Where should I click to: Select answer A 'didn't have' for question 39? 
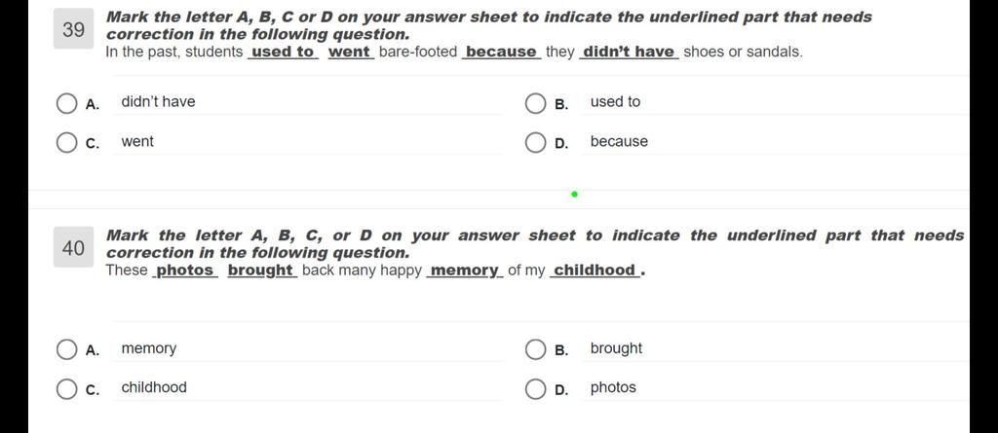pyautogui.click(x=67, y=104)
